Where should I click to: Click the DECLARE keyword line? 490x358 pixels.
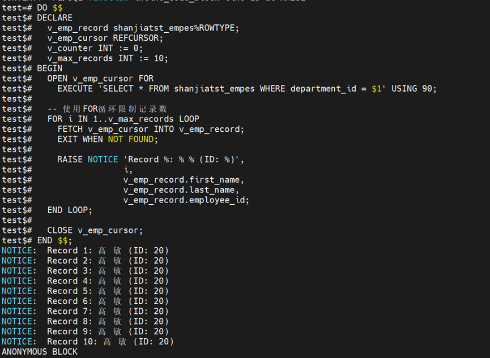(x=54, y=18)
